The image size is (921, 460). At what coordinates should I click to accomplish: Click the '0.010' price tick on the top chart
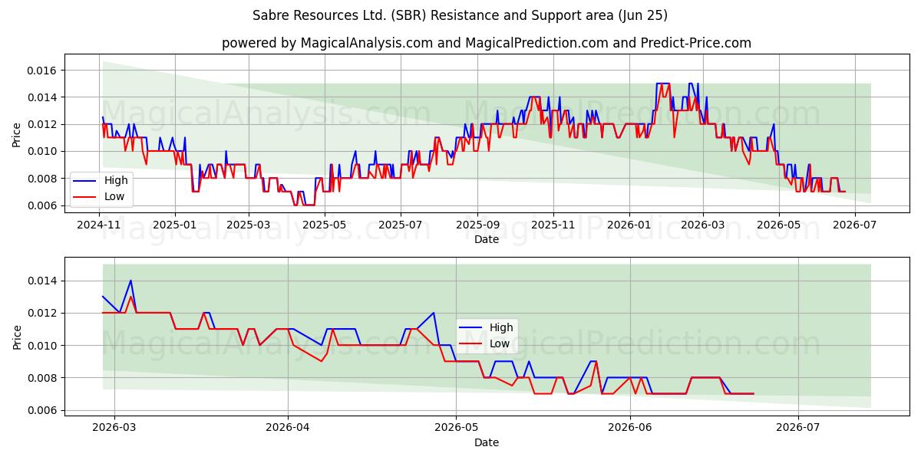[x=44, y=151]
